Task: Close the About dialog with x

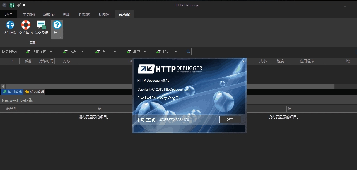Action: (x=243, y=61)
